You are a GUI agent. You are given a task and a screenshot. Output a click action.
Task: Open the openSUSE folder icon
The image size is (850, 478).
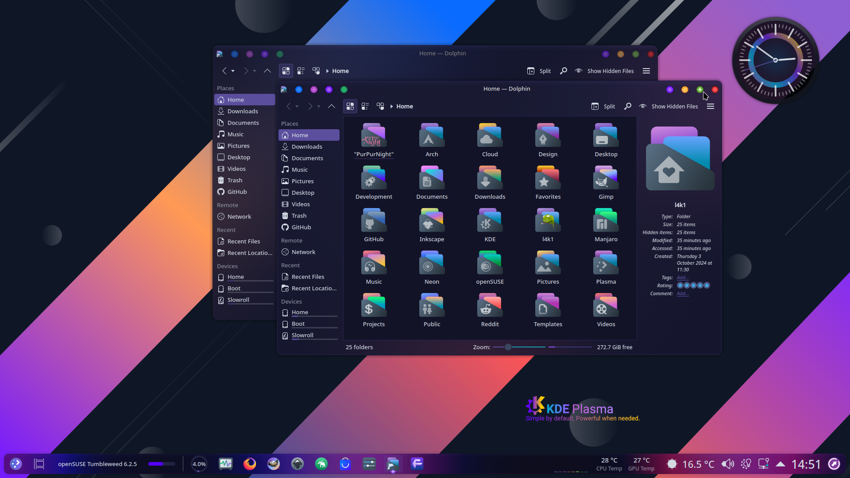point(490,263)
